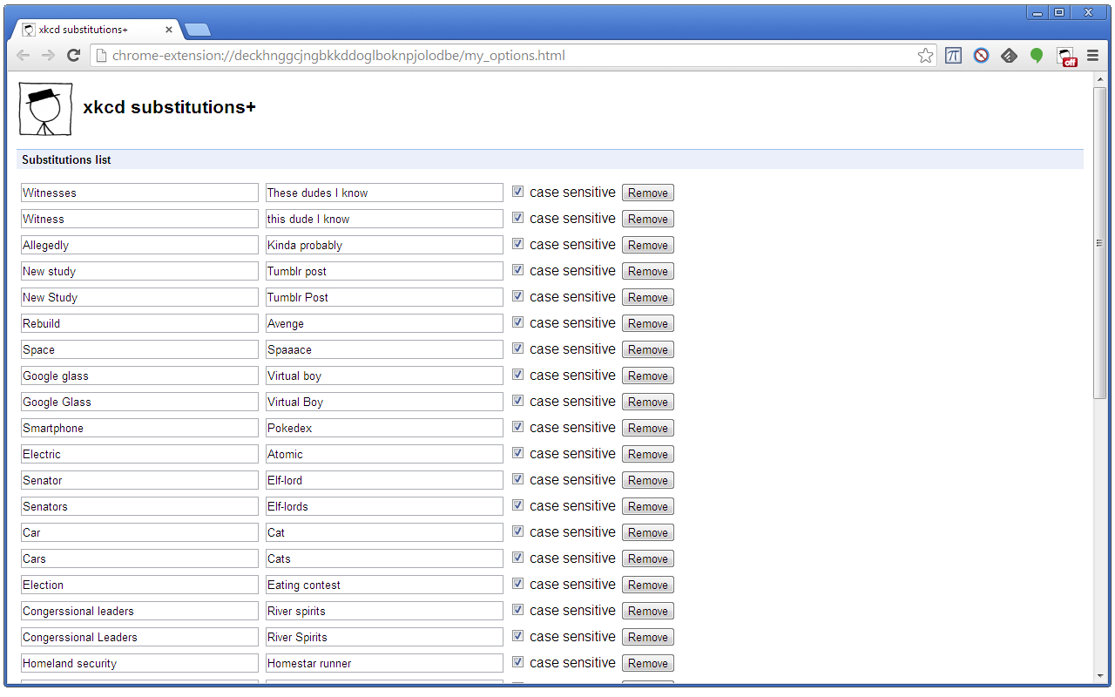Remove the Car substitution
Viewport: 1115px width, 697px height.
648,532
